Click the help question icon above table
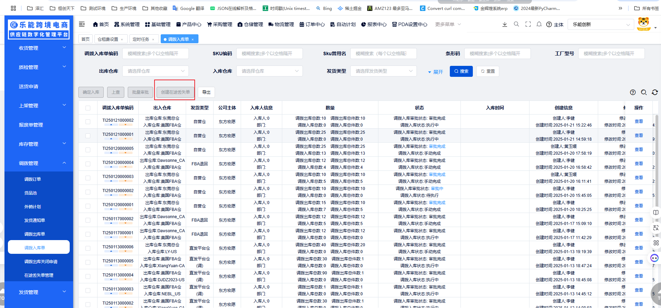This screenshot has width=661, height=308. (x=632, y=92)
